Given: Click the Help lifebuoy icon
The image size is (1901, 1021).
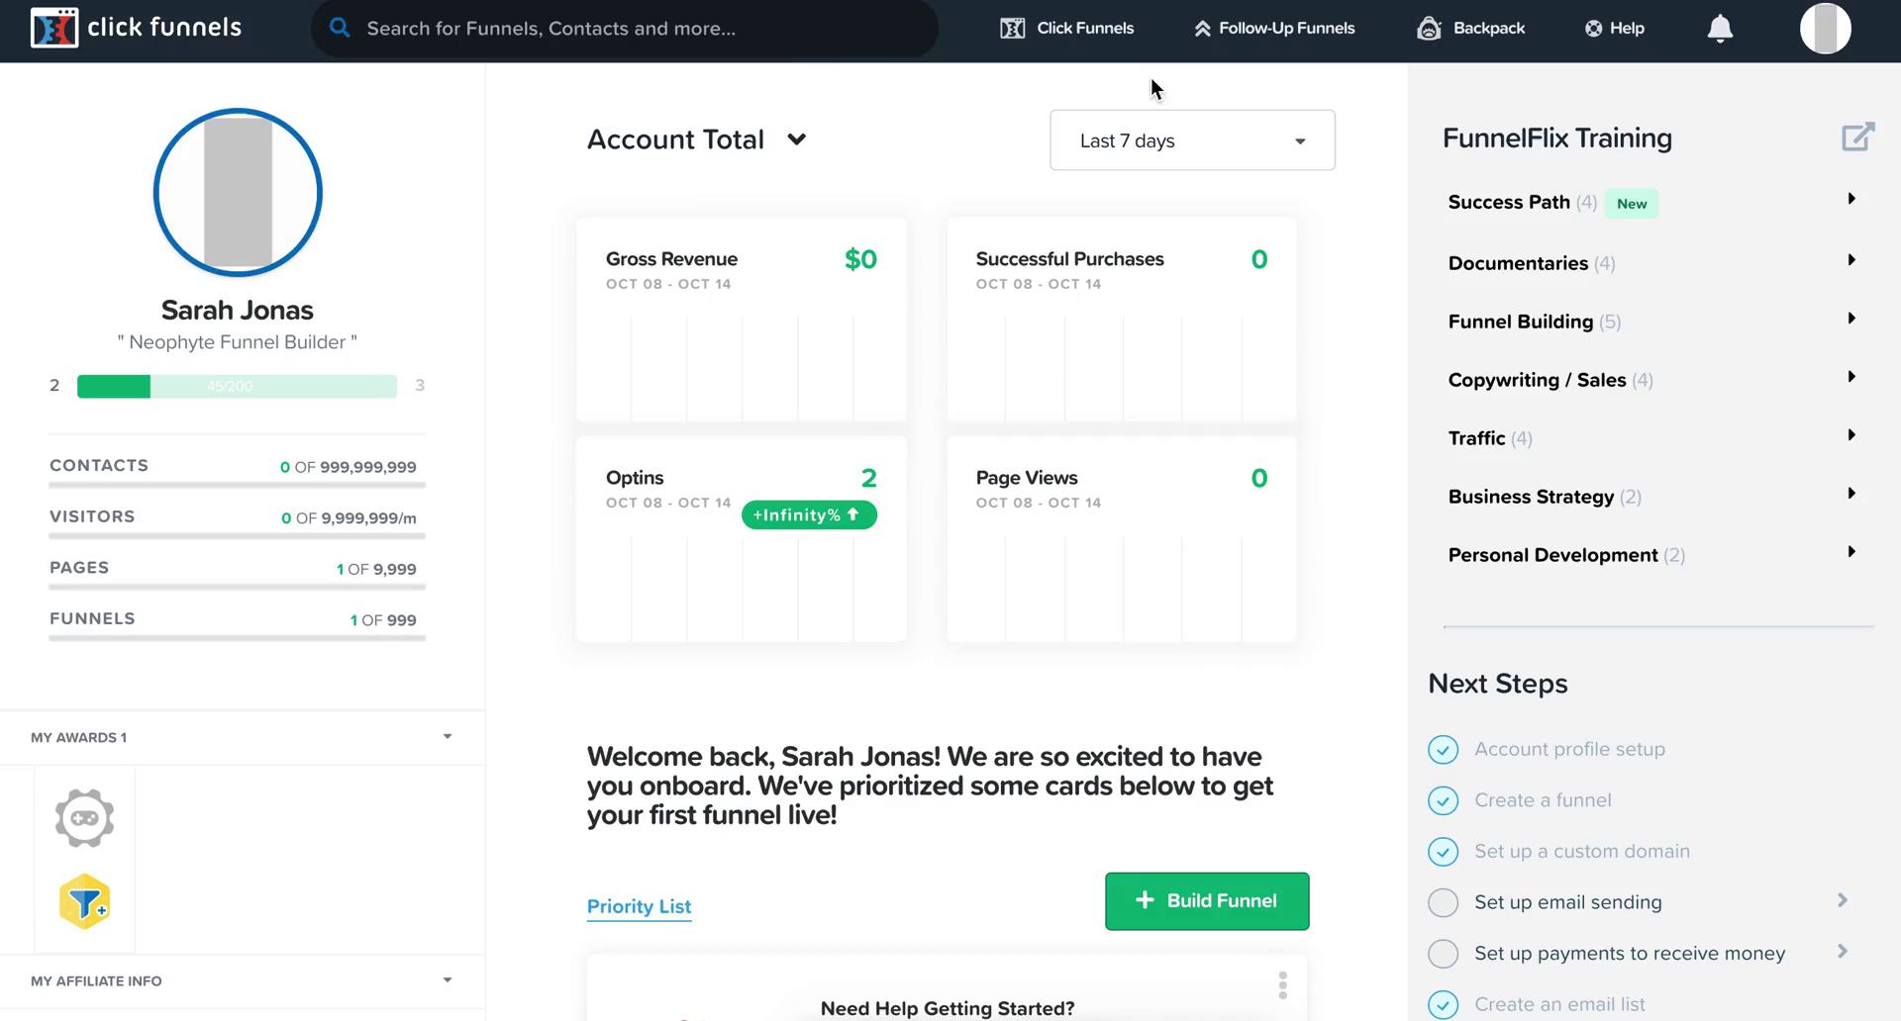Looking at the screenshot, I should pyautogui.click(x=1593, y=28).
